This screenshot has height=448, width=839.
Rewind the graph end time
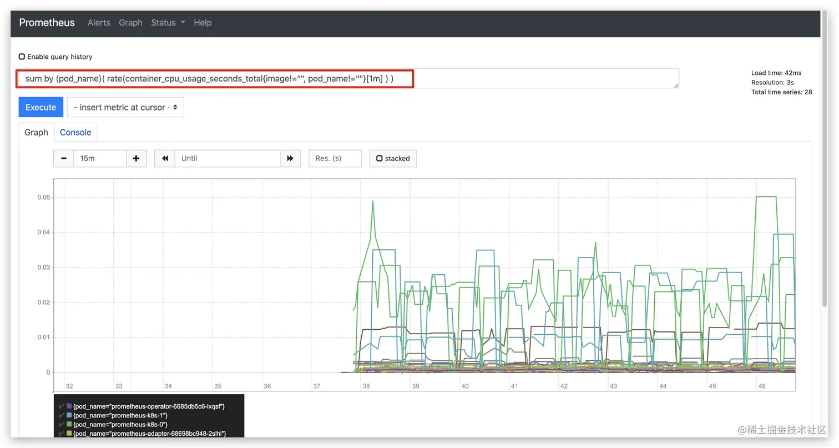click(x=165, y=158)
